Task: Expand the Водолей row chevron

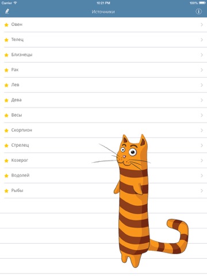Action: [x=202, y=175]
